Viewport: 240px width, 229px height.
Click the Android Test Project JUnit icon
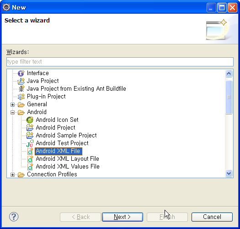(30, 143)
